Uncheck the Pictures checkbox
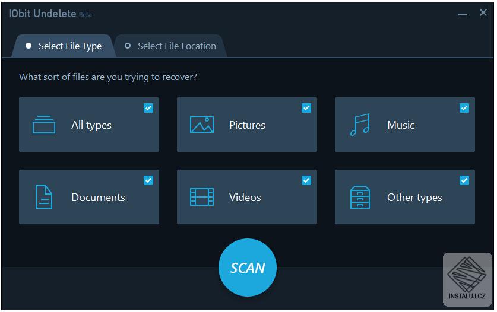This screenshot has height=312, width=497. tap(306, 108)
